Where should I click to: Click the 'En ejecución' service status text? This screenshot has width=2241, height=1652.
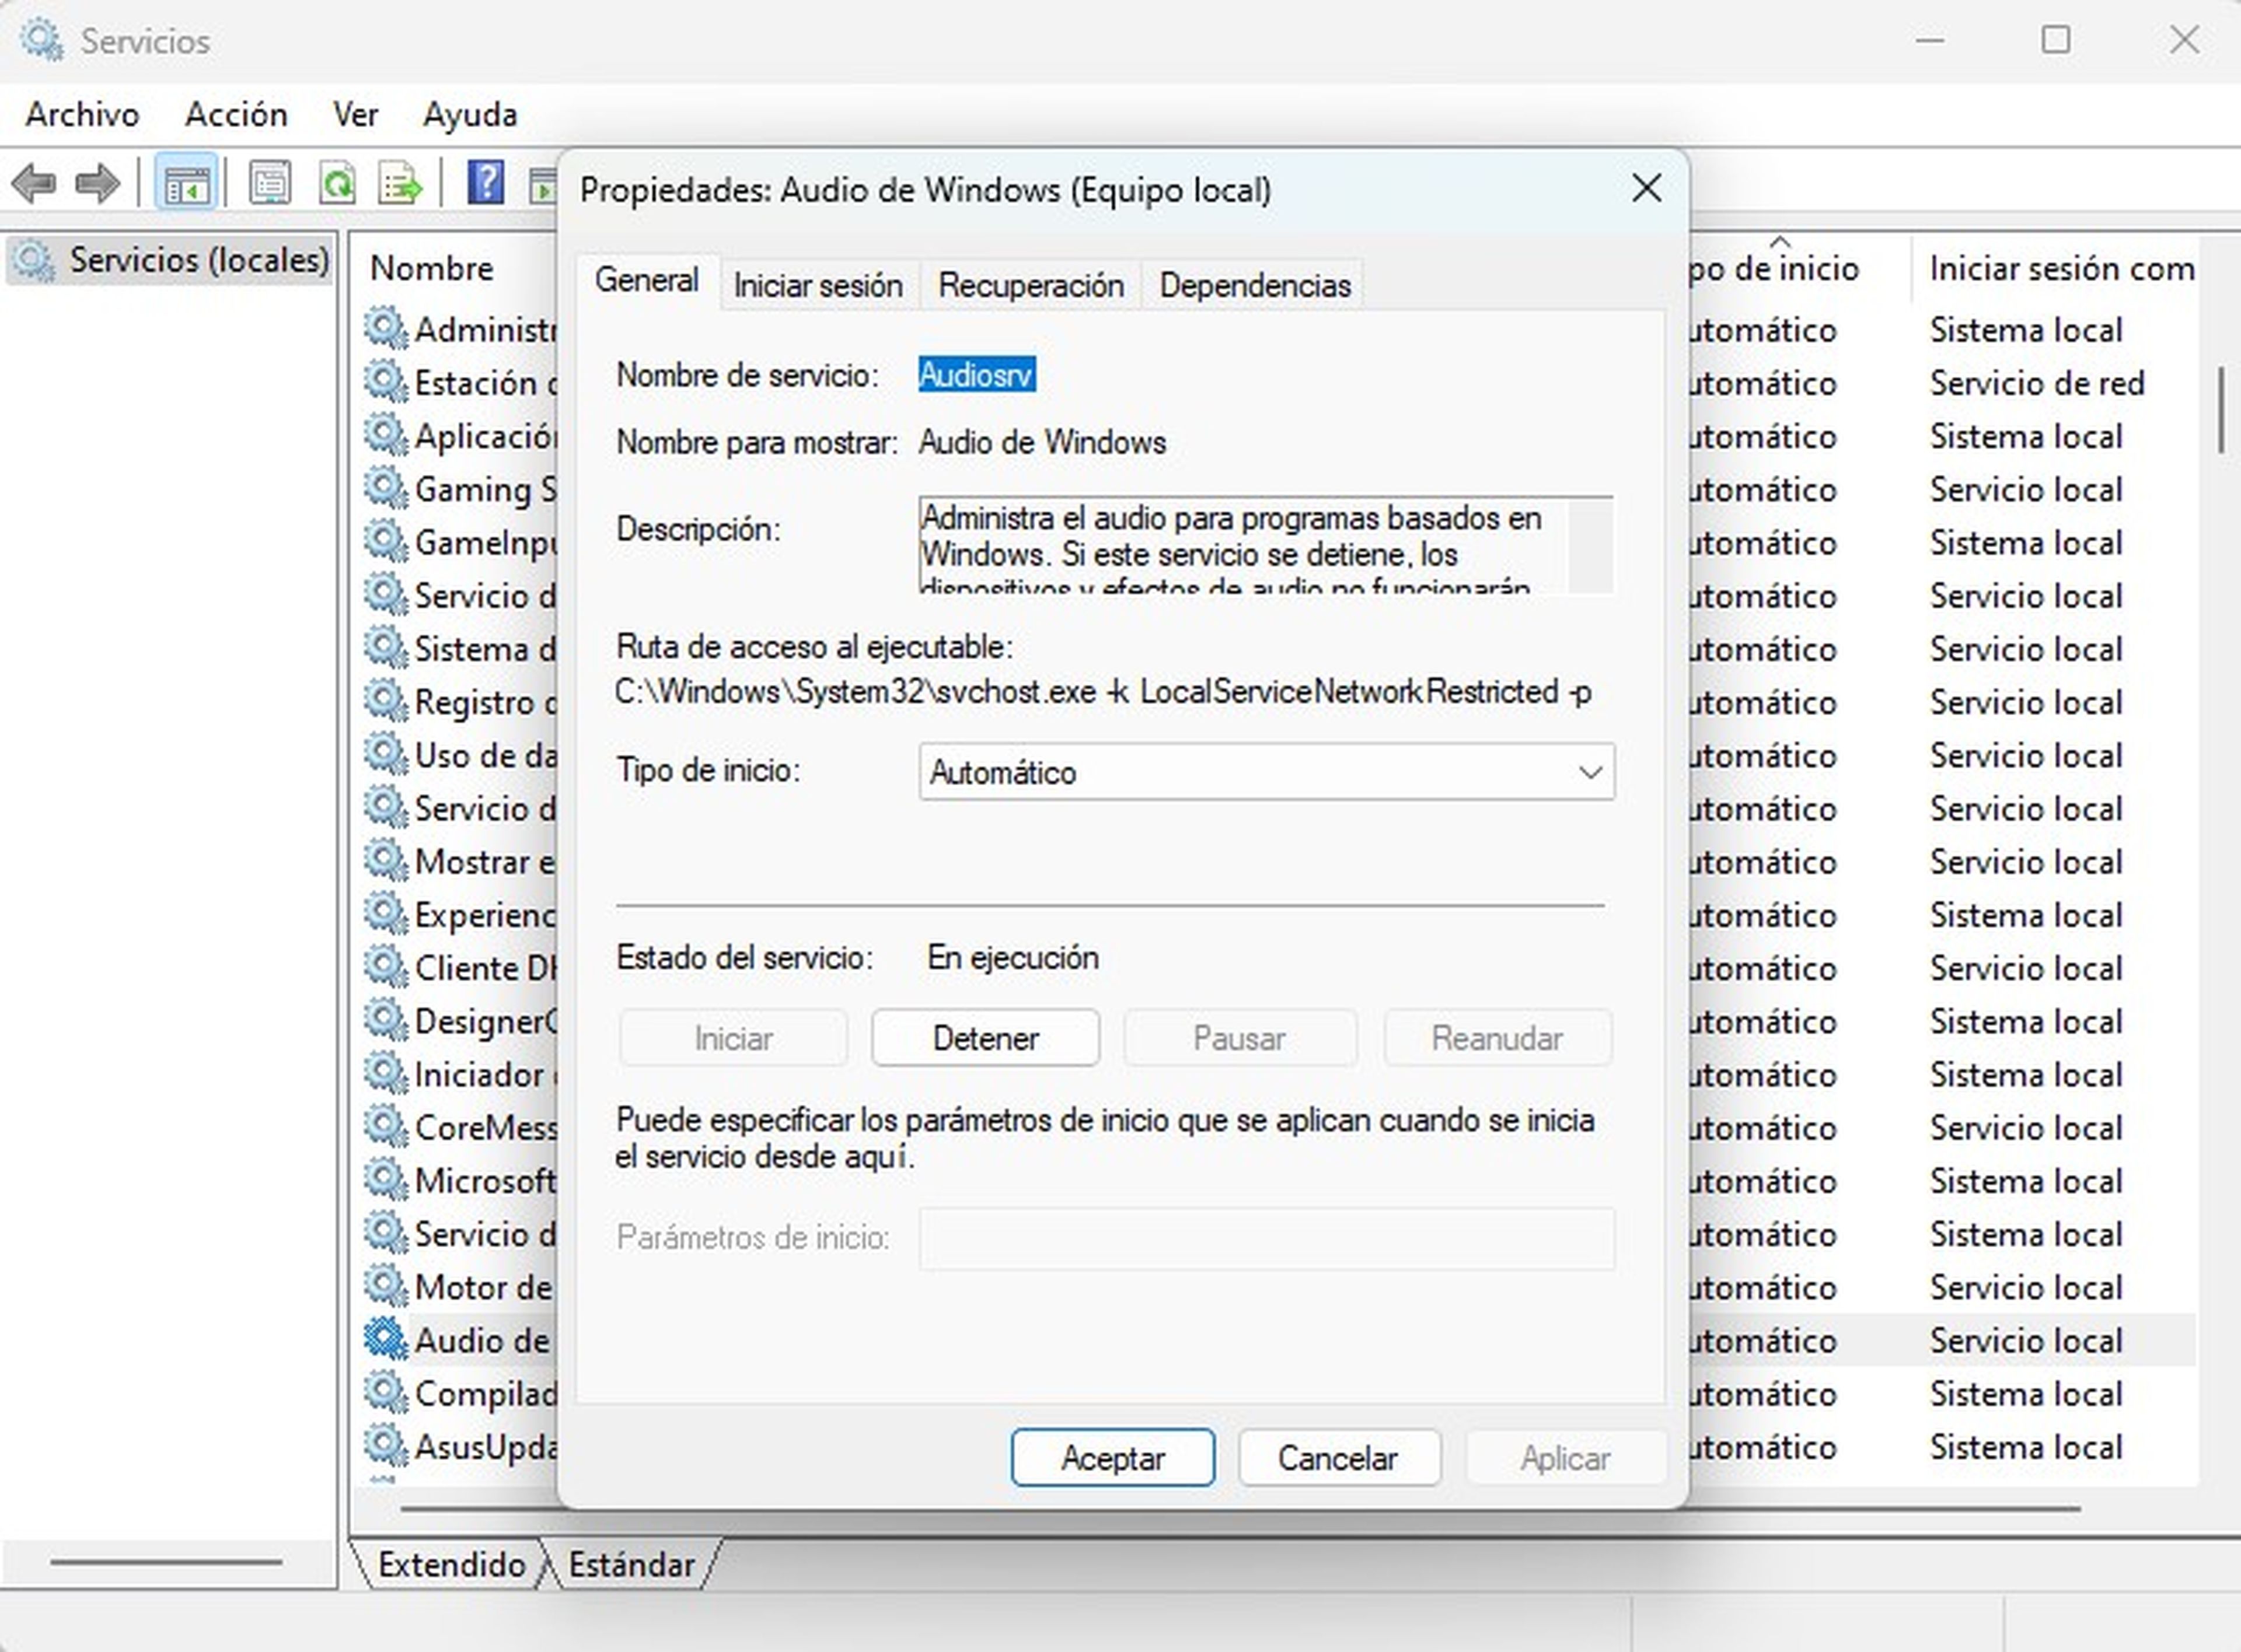click(1013, 957)
